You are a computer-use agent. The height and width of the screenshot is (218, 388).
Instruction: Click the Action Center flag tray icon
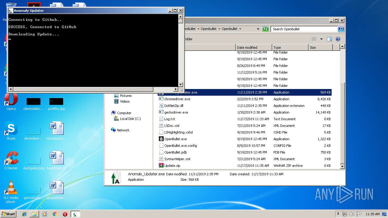pyautogui.click(x=359, y=214)
